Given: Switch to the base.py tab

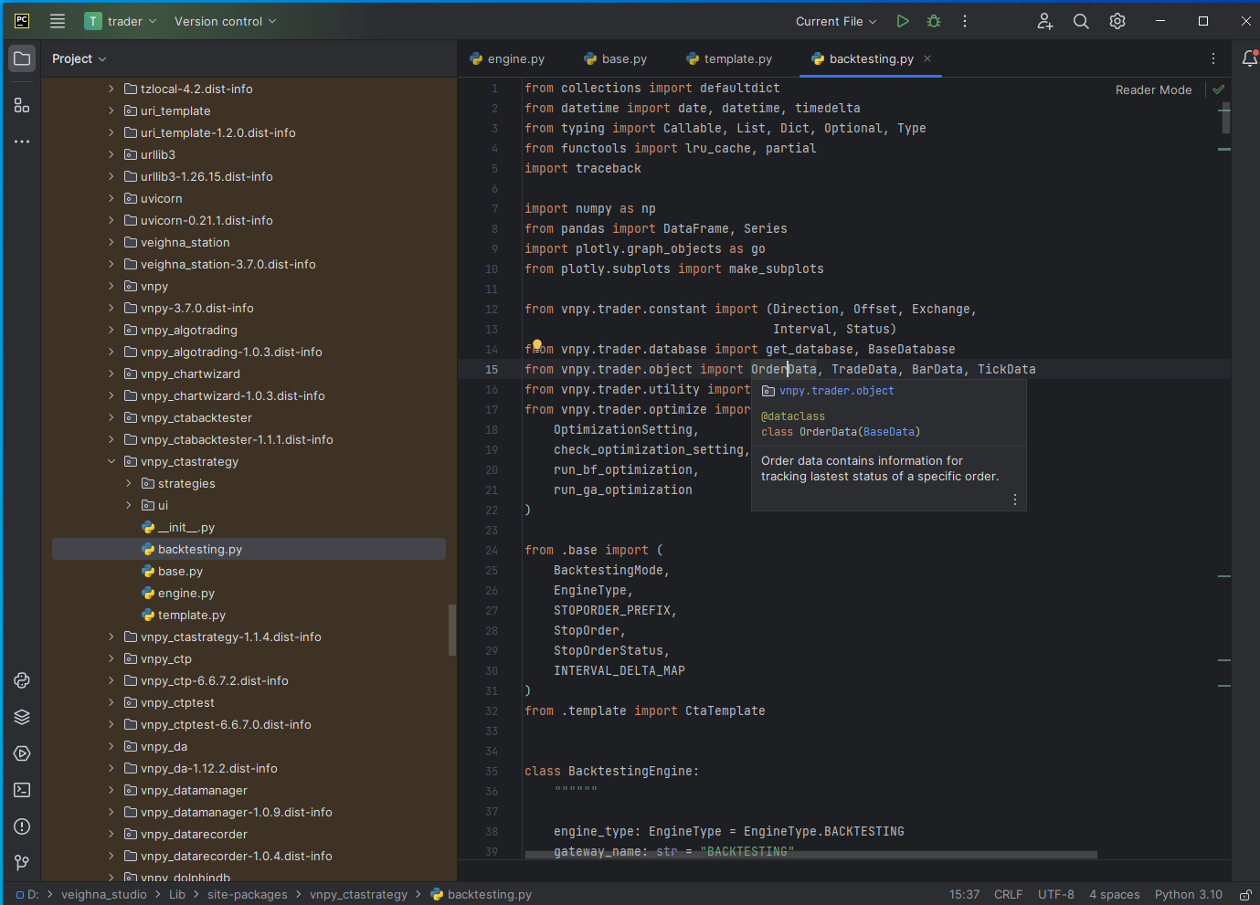Looking at the screenshot, I should pyautogui.click(x=616, y=58).
